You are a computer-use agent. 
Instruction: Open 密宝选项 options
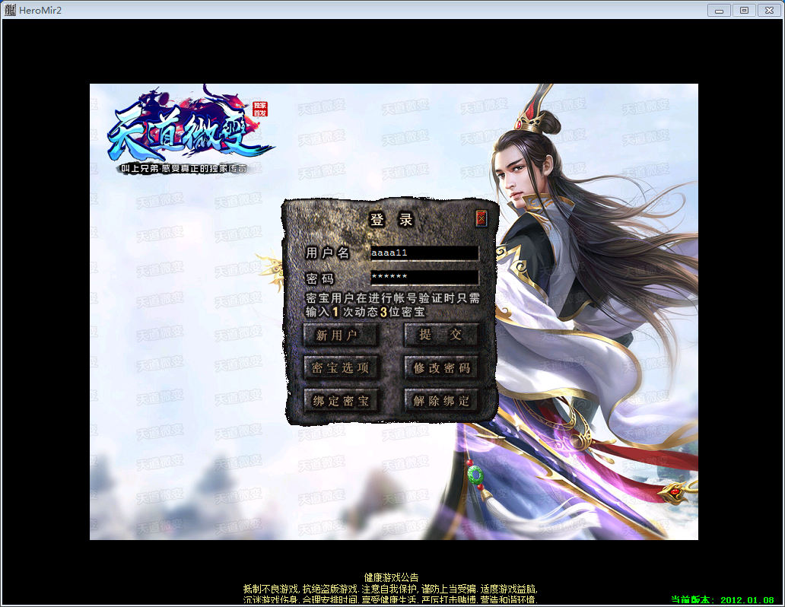(340, 368)
